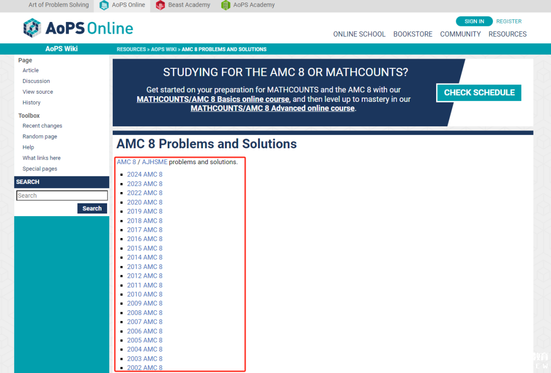Open the BOOKSTORE menu
This screenshot has height=373, width=551.
pyautogui.click(x=413, y=34)
